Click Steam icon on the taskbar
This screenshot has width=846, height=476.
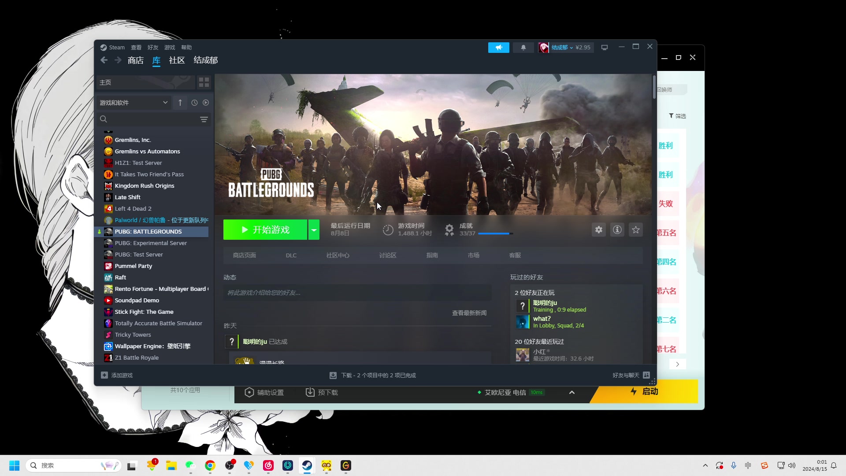coord(307,465)
